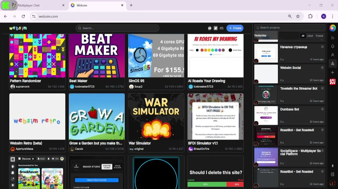
Task: Reload the page with refresh icon
Action: click(x=23, y=16)
